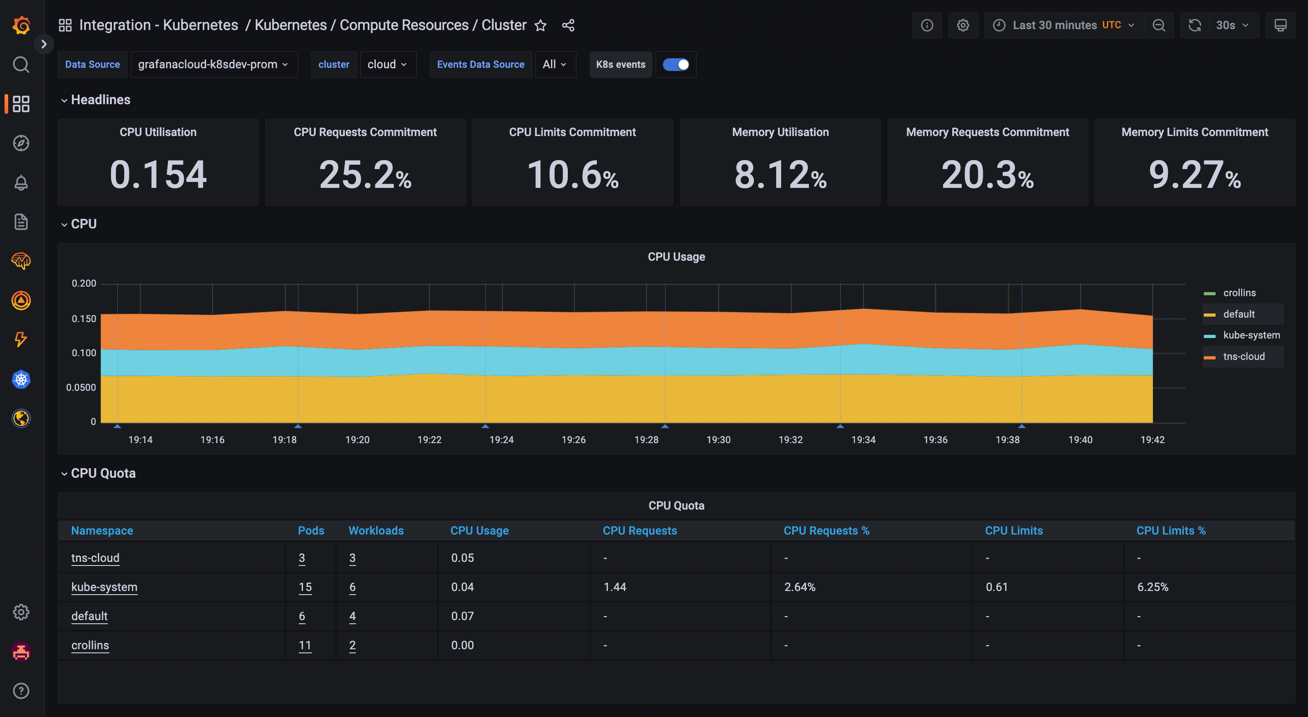Image resolution: width=1308 pixels, height=717 pixels.
Task: Open the orange circle OnCall icon
Action: (x=21, y=301)
